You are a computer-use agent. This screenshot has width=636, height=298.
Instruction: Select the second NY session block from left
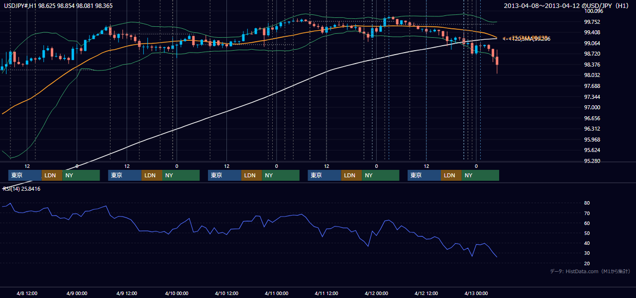coord(181,175)
